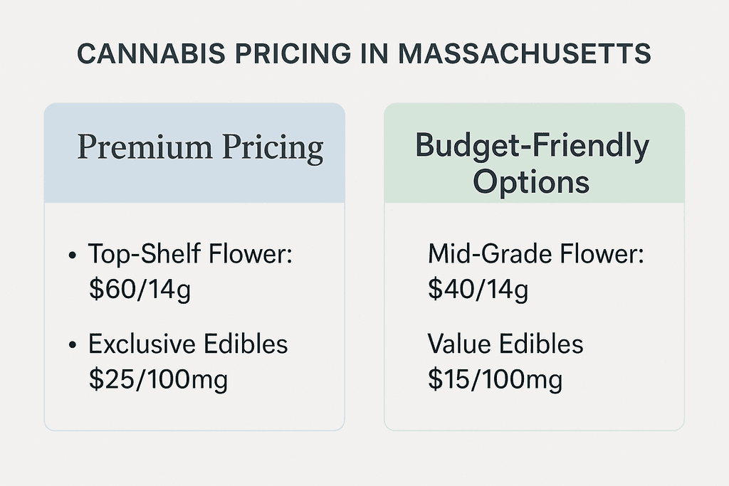This screenshot has width=729, height=486.
Task: Click the "Exclusive Edibles" label
Action: [x=188, y=344]
